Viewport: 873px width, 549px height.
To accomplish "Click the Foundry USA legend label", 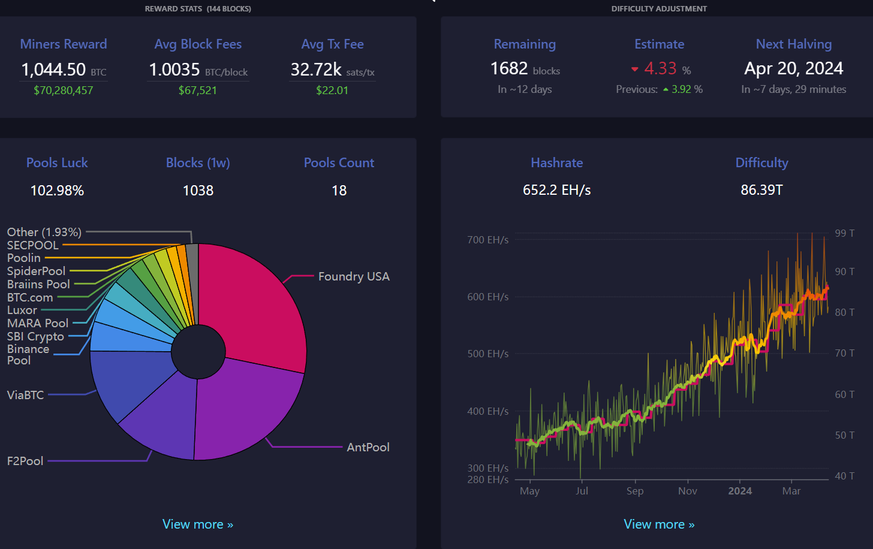I will 354,276.
